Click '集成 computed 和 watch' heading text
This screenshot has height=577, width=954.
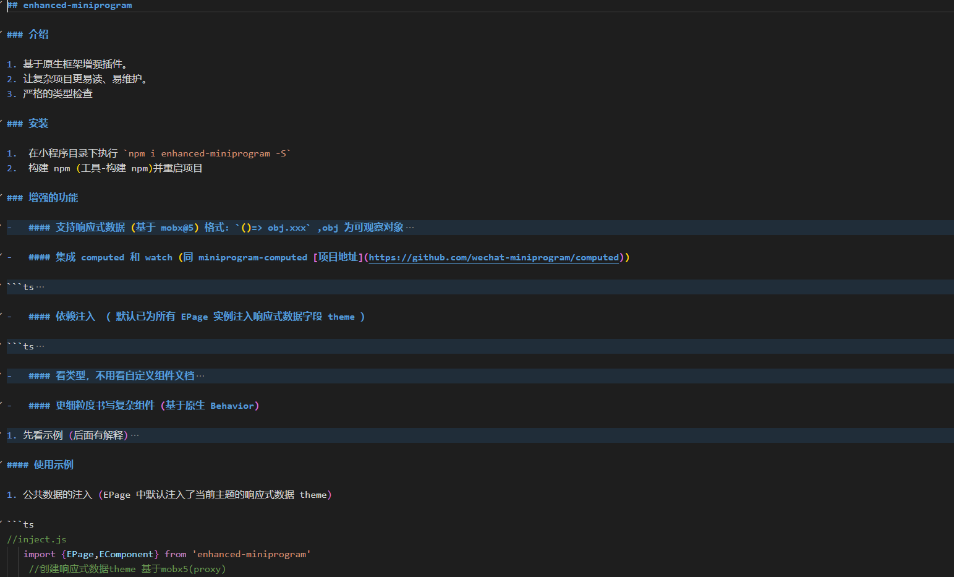(114, 257)
